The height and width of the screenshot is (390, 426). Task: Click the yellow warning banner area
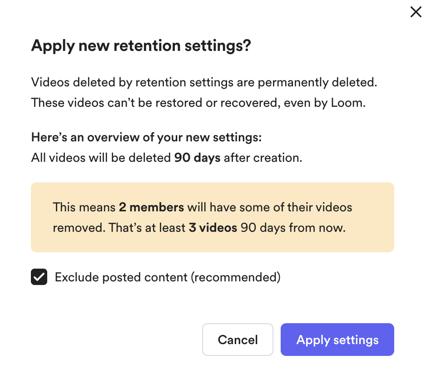click(x=213, y=217)
